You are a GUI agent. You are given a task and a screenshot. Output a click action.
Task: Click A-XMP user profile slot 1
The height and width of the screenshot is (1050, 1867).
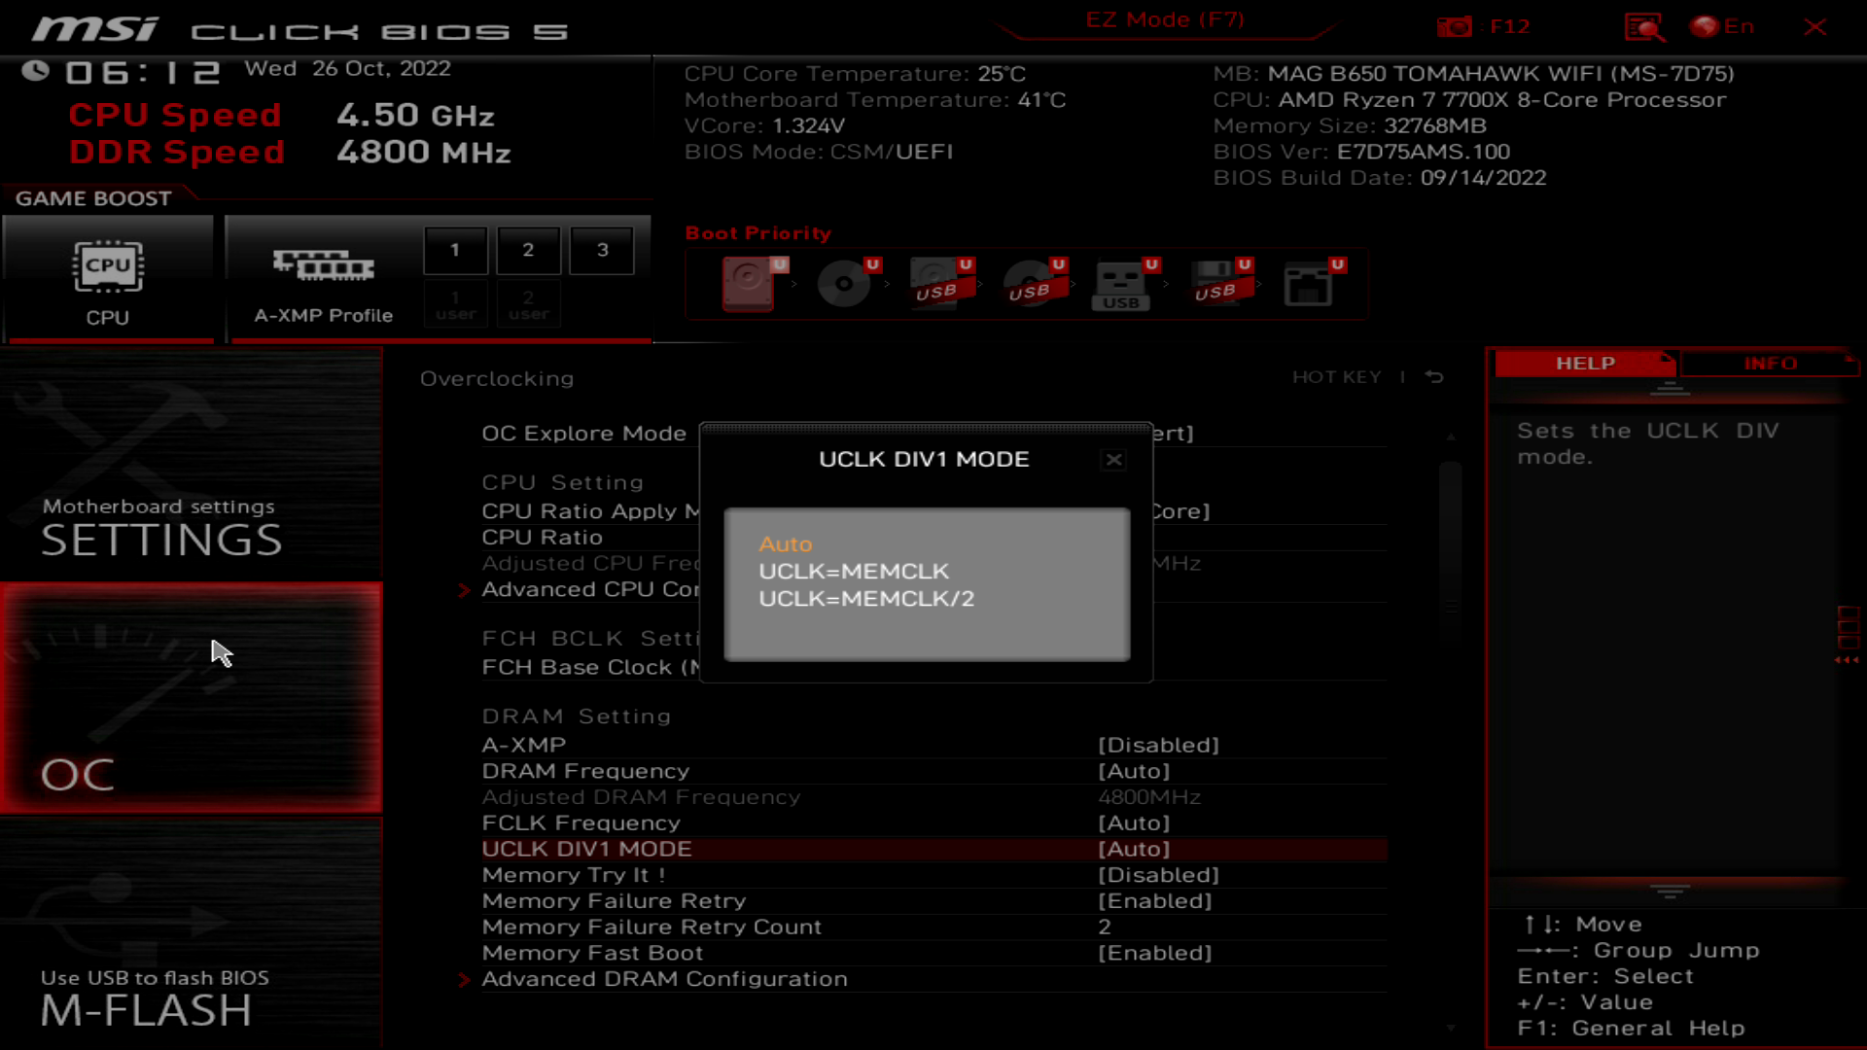click(455, 250)
